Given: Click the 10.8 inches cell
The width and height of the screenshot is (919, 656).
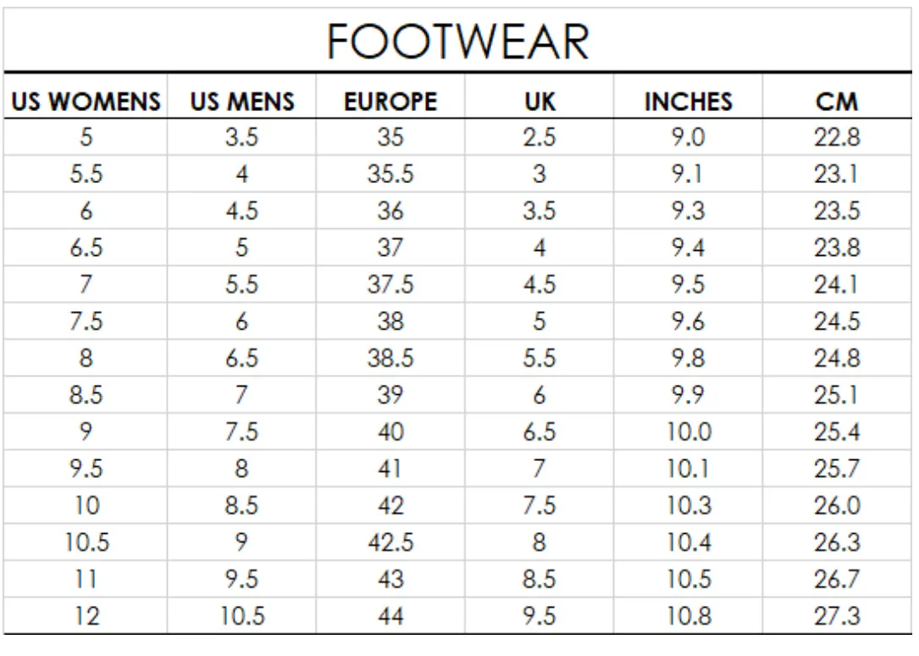Looking at the screenshot, I should click(689, 616).
